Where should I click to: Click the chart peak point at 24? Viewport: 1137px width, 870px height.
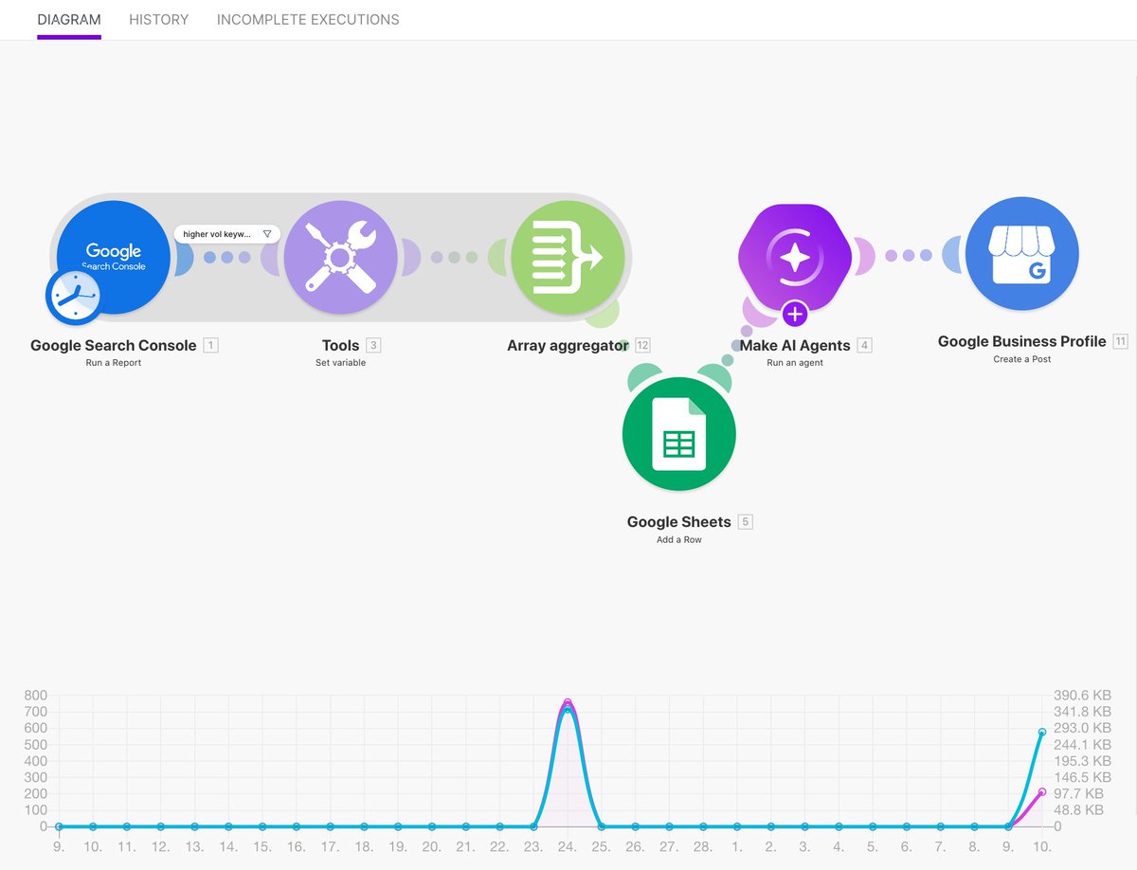click(568, 703)
